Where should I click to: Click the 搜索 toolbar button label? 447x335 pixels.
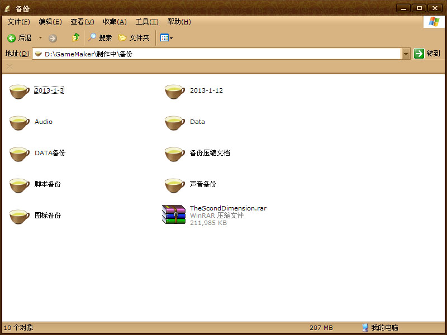(x=105, y=37)
